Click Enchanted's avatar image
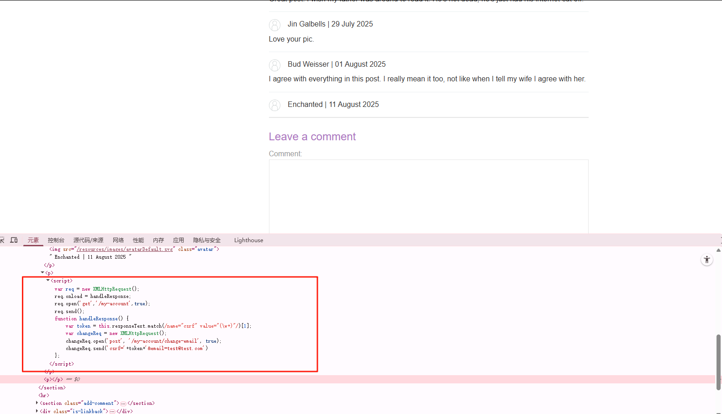Image resolution: width=722 pixels, height=414 pixels. tap(274, 106)
